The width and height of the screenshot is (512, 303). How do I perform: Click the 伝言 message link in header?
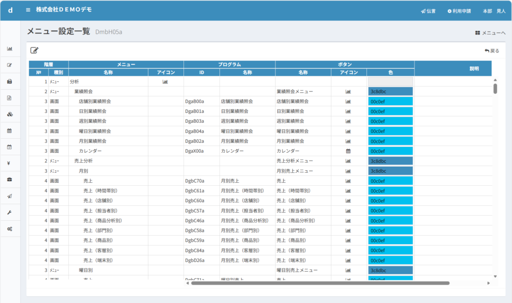coord(428,11)
